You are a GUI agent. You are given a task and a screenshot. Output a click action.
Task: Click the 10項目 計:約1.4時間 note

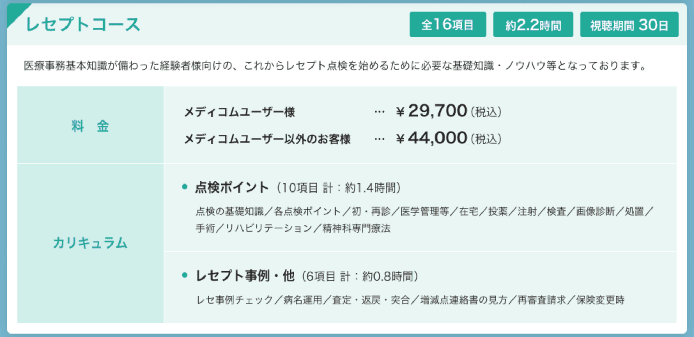click(x=339, y=188)
